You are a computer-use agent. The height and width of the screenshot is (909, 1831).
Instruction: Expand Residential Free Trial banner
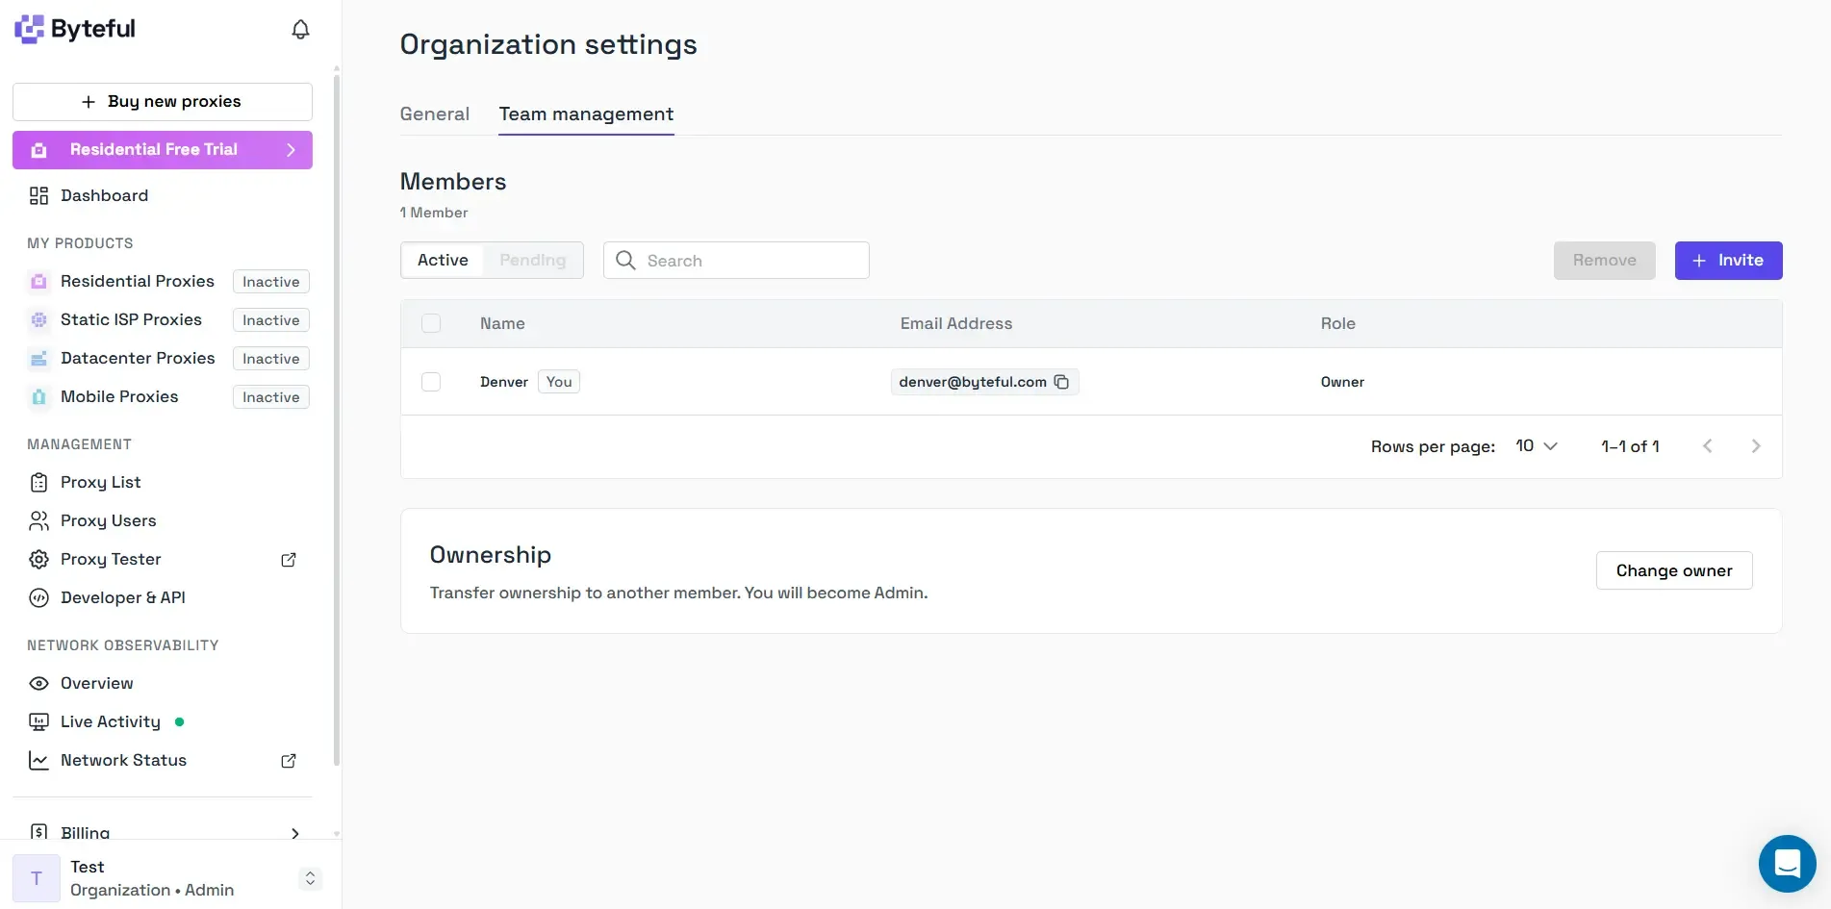click(x=163, y=150)
